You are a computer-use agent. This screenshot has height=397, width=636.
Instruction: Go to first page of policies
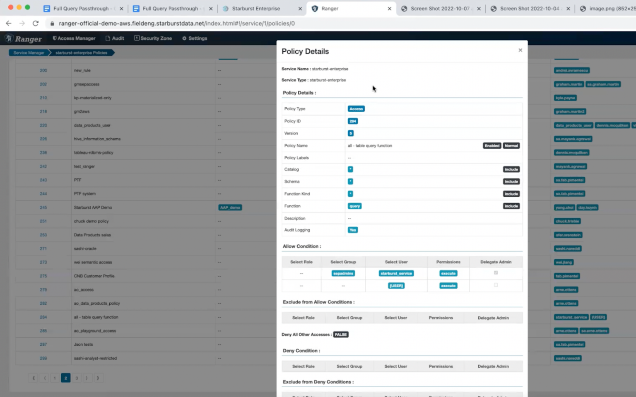pos(34,378)
